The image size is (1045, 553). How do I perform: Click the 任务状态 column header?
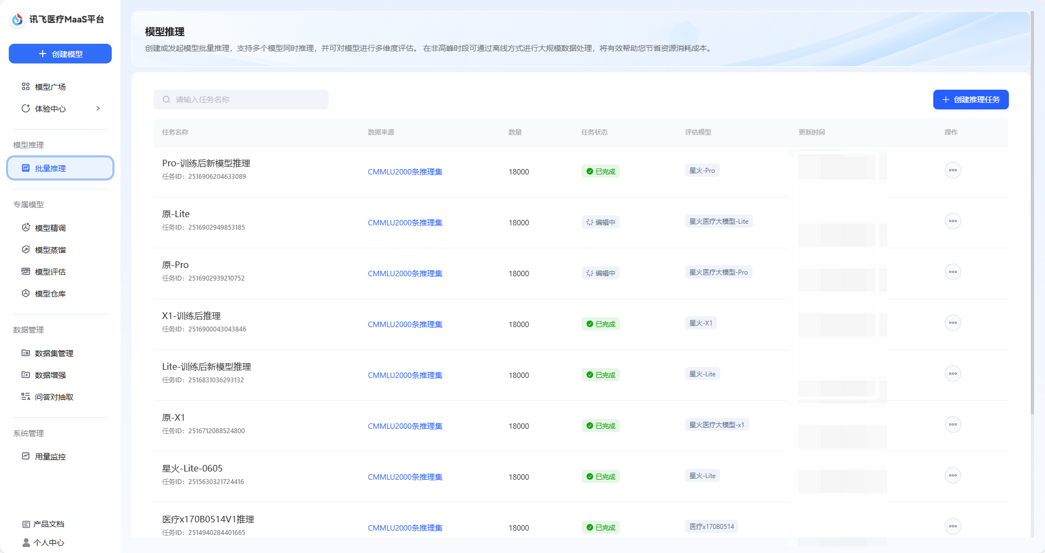pos(594,132)
